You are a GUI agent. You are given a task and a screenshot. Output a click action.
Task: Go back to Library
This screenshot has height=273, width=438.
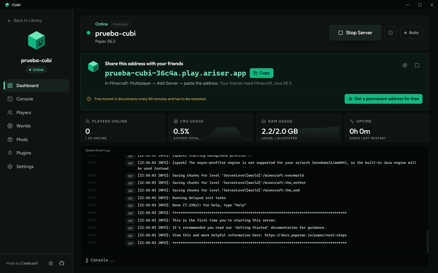[x=25, y=20]
